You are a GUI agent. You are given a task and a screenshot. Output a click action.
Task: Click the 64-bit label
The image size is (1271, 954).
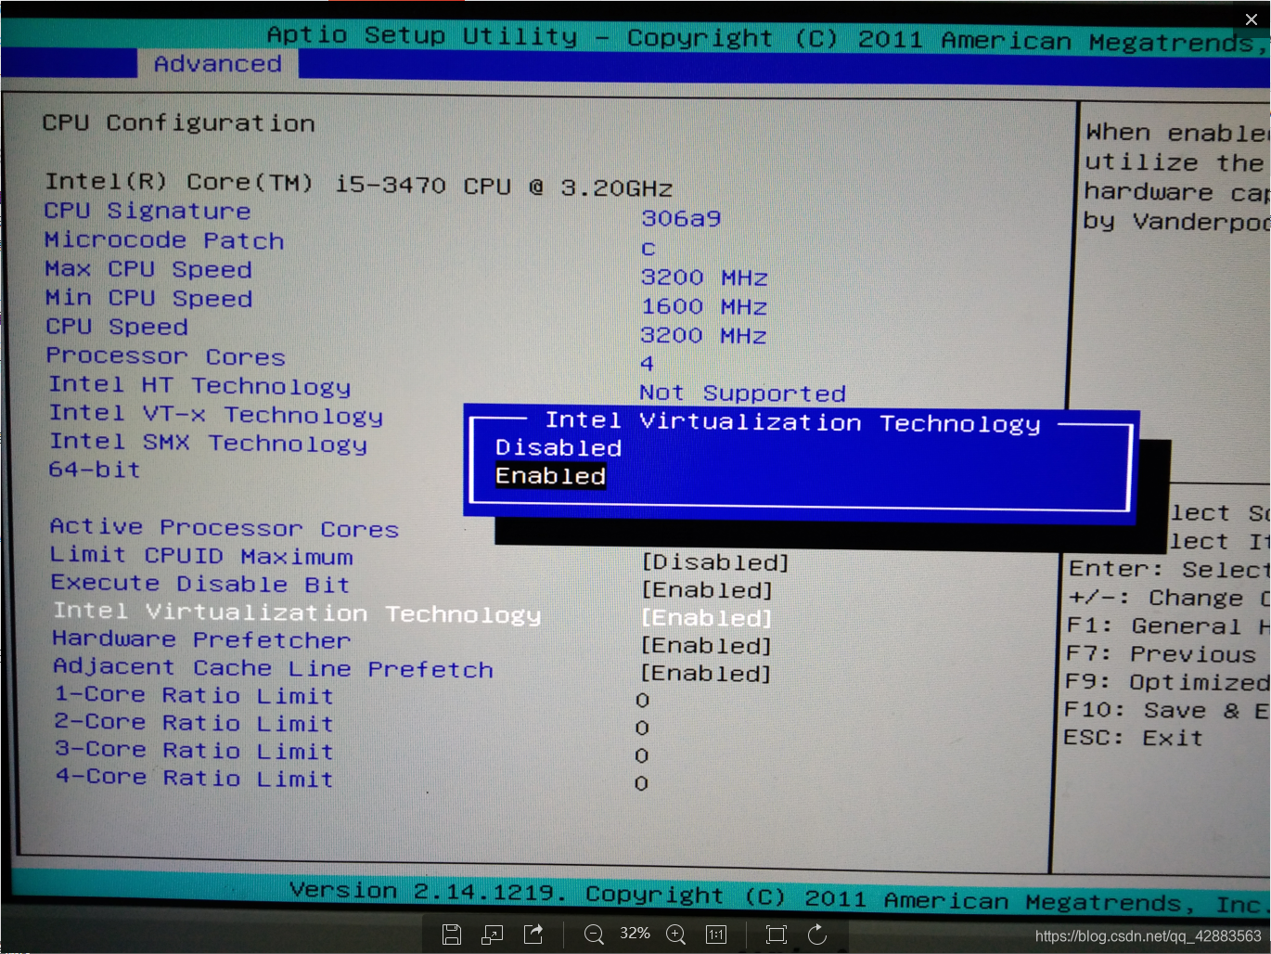(x=95, y=470)
